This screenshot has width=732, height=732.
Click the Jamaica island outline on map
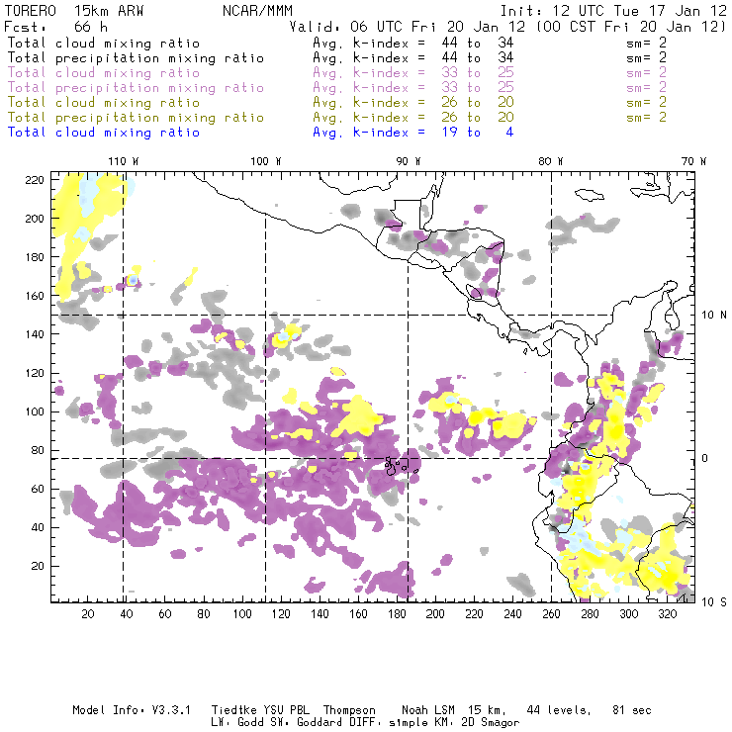coord(590,194)
